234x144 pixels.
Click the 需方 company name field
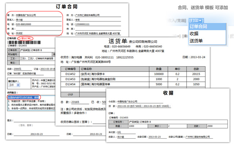coord(39,15)
